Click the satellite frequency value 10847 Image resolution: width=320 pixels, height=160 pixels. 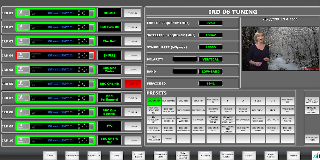(x=211, y=35)
